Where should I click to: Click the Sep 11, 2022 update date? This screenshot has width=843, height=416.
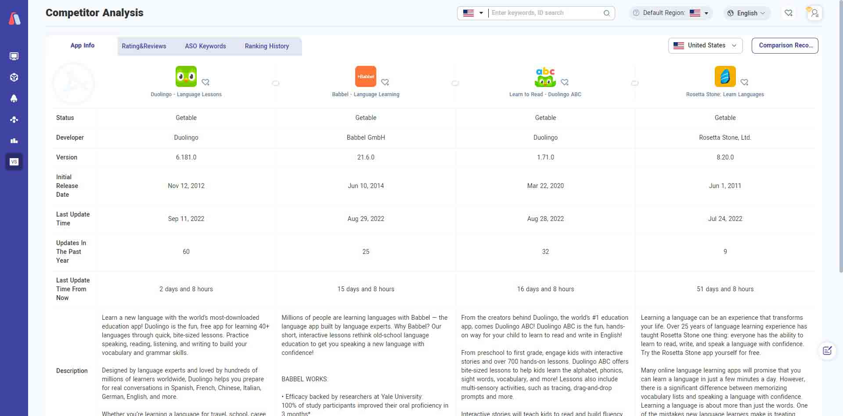[186, 219]
